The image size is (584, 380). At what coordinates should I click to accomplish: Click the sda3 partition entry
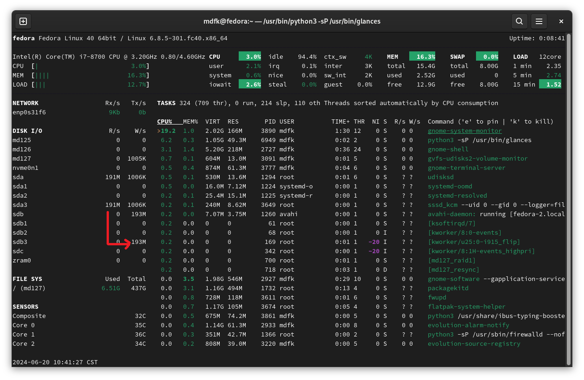(20, 205)
